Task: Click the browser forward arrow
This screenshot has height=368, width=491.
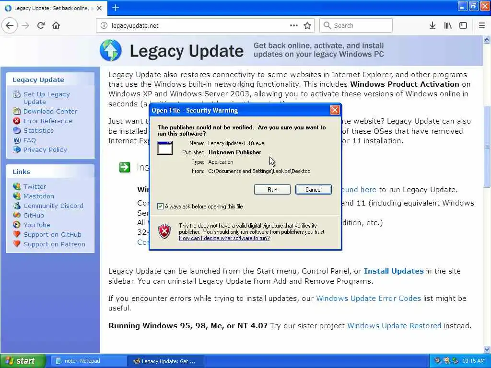Action: click(26, 26)
